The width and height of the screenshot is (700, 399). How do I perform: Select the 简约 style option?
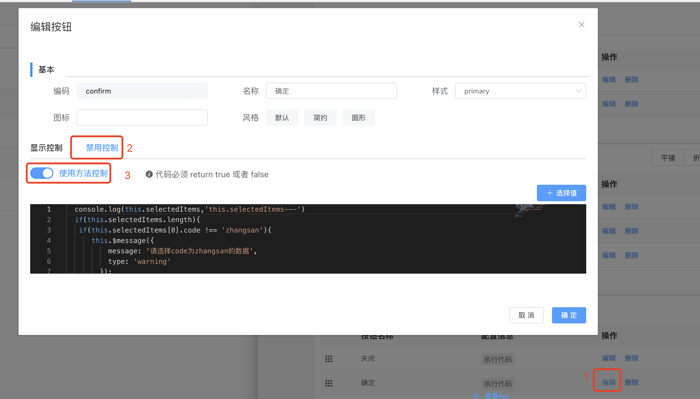tap(320, 118)
